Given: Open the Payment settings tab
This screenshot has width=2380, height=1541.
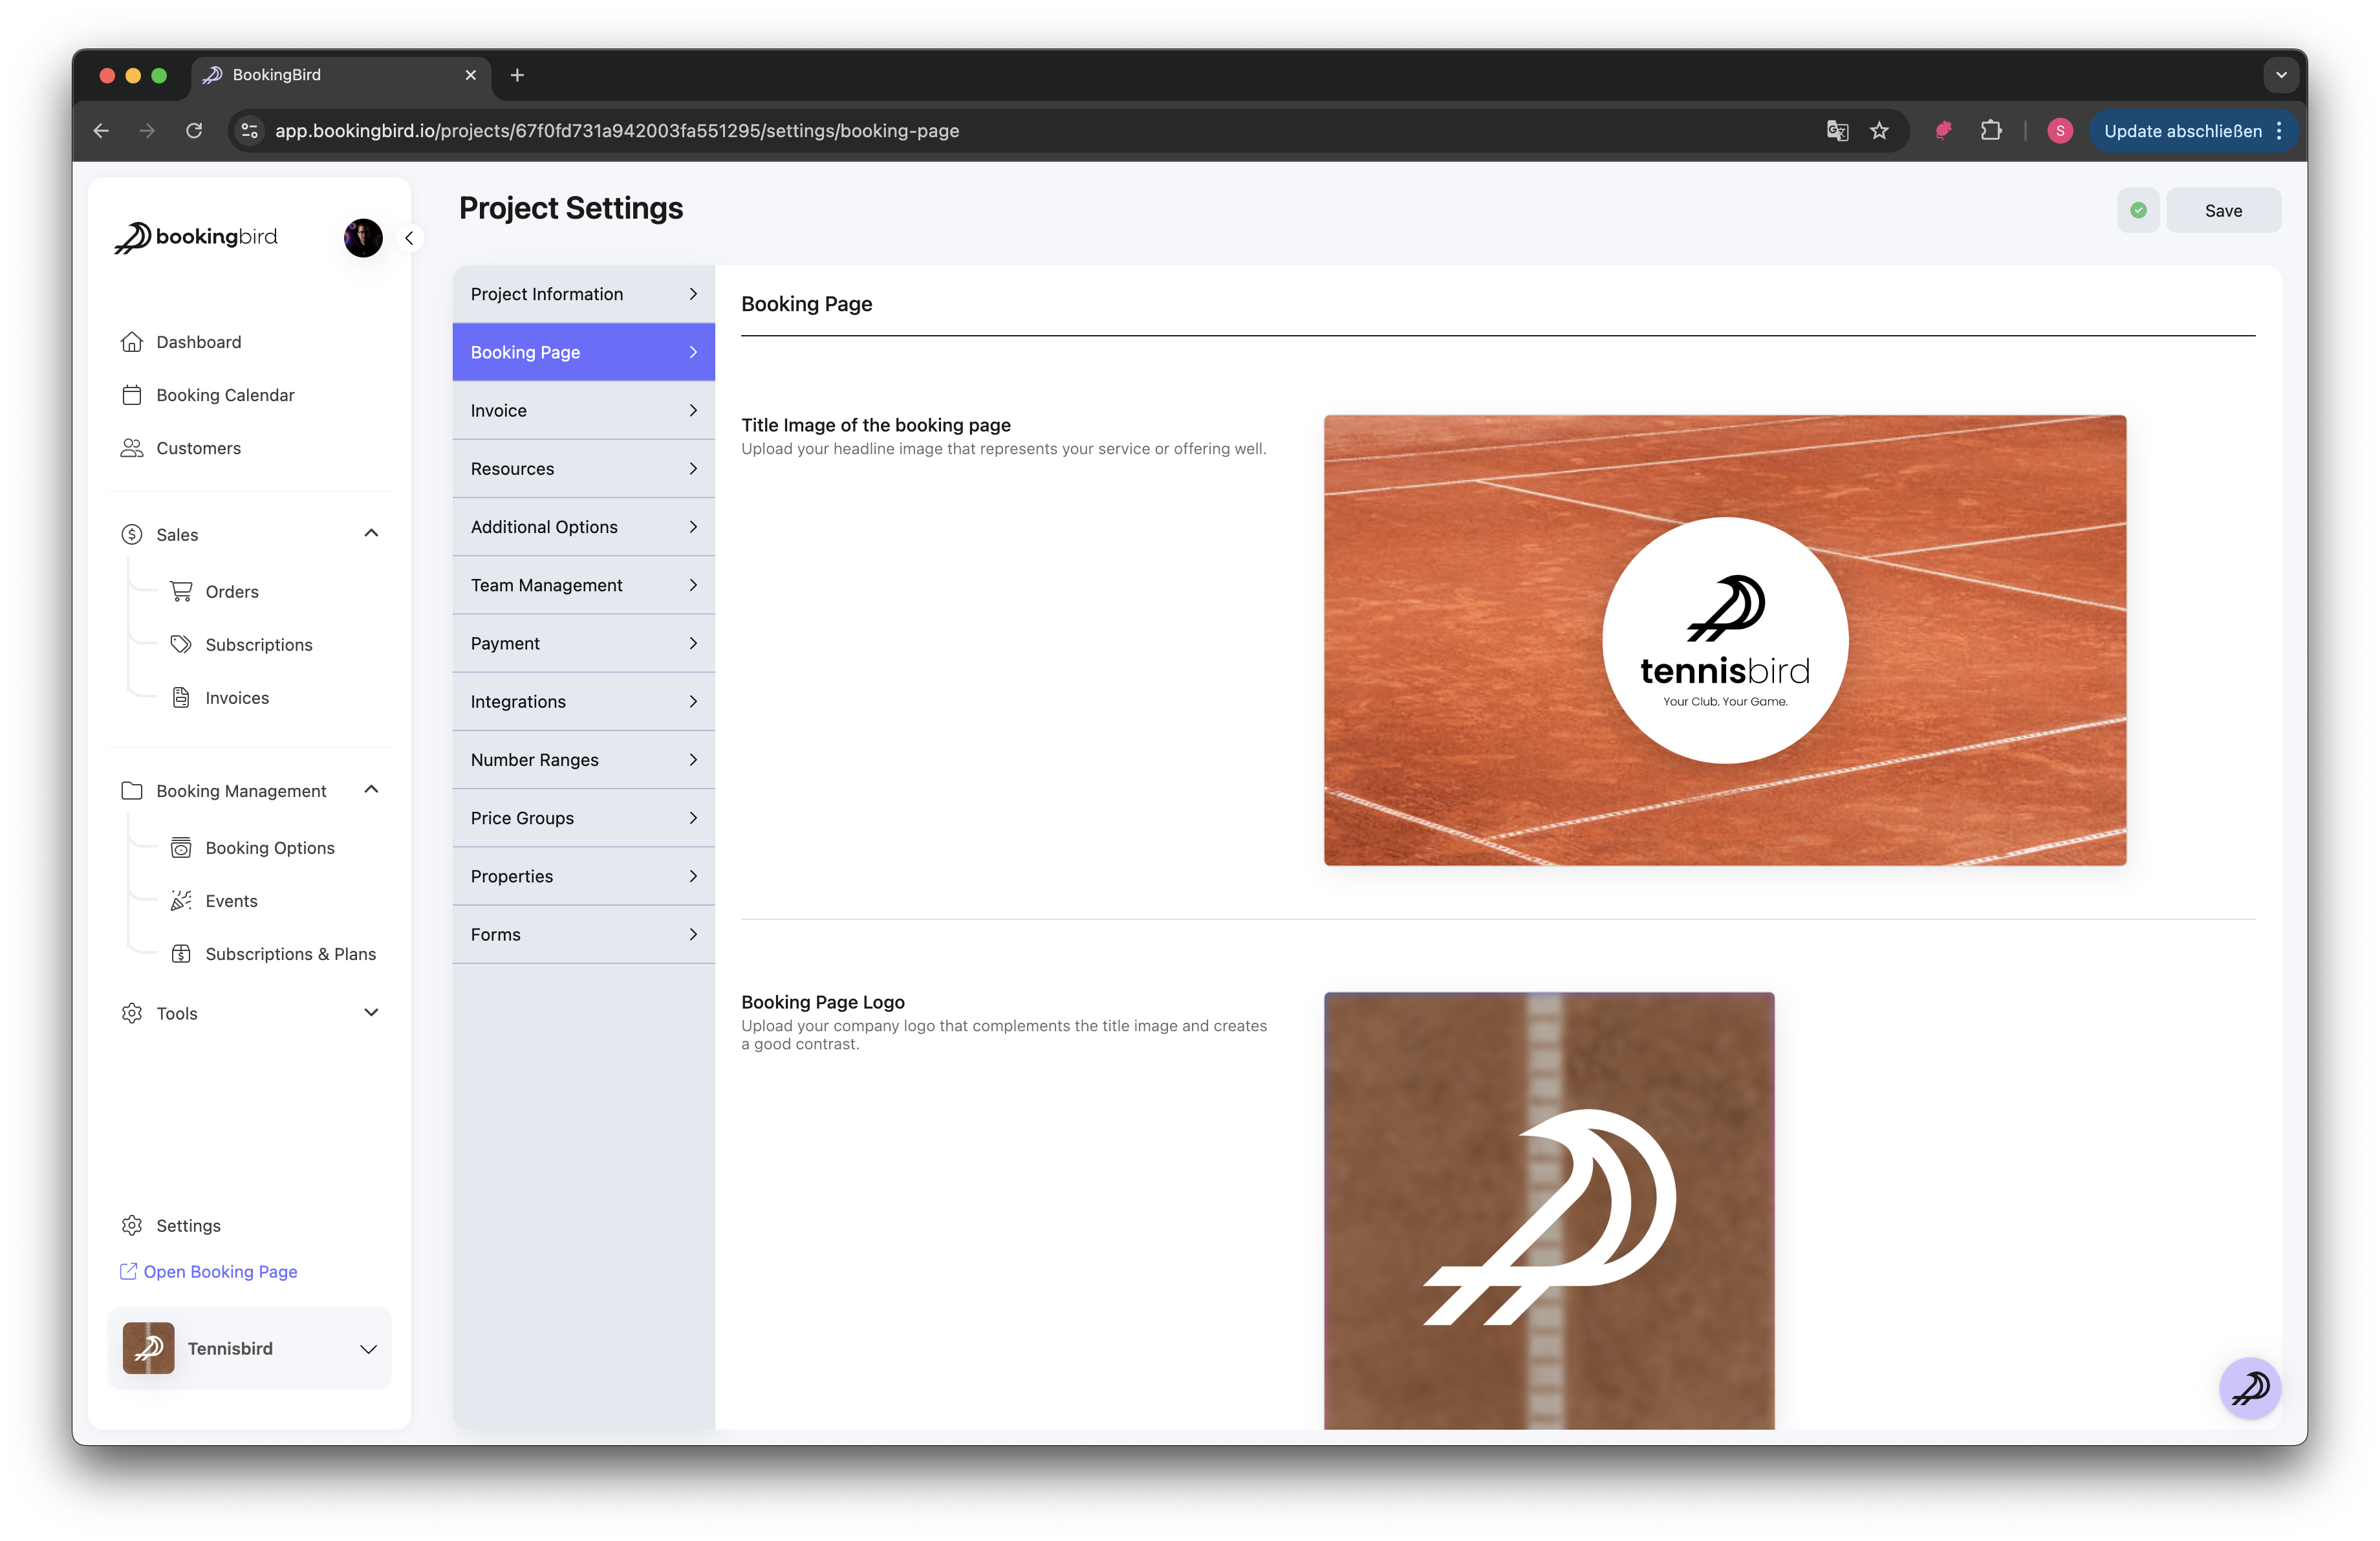Looking at the screenshot, I should click(583, 643).
